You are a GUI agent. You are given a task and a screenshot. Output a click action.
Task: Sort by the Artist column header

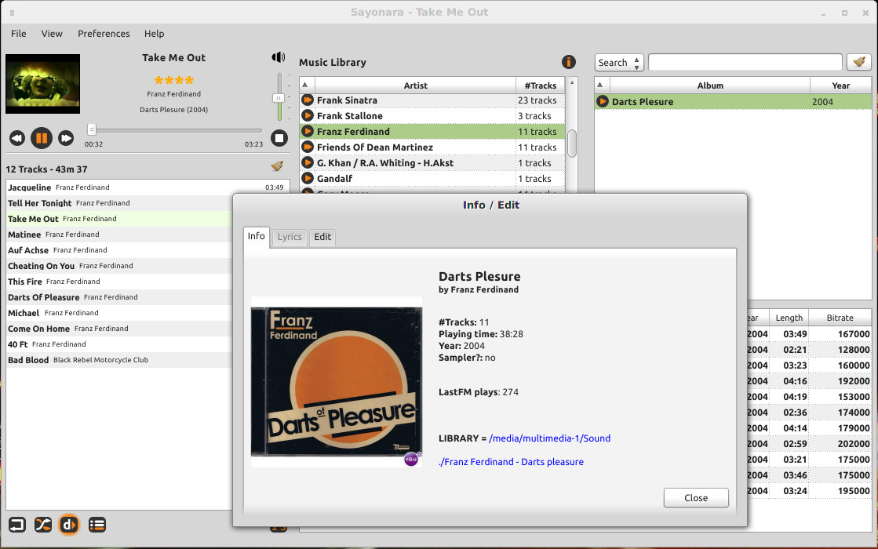point(415,85)
